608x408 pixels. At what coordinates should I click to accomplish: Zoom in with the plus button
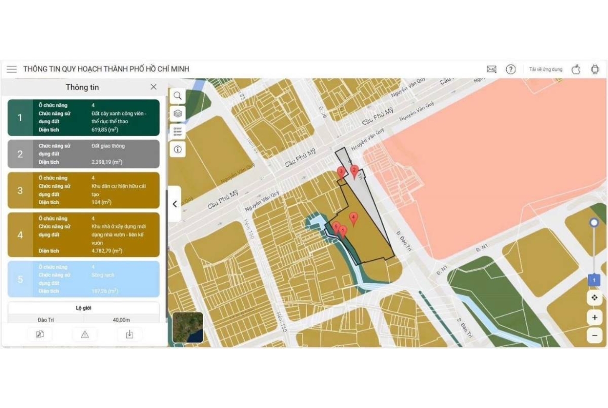pyautogui.click(x=594, y=318)
